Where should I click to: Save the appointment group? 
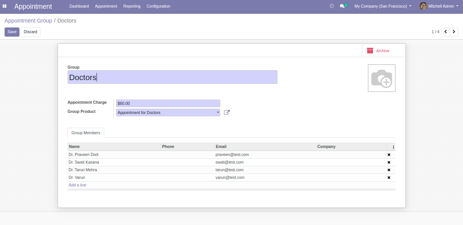[12, 32]
